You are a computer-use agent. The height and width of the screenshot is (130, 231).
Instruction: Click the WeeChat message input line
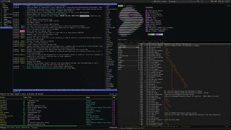(x=65, y=92)
